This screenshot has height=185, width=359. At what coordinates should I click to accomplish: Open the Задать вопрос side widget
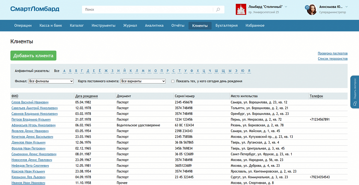click(355, 92)
